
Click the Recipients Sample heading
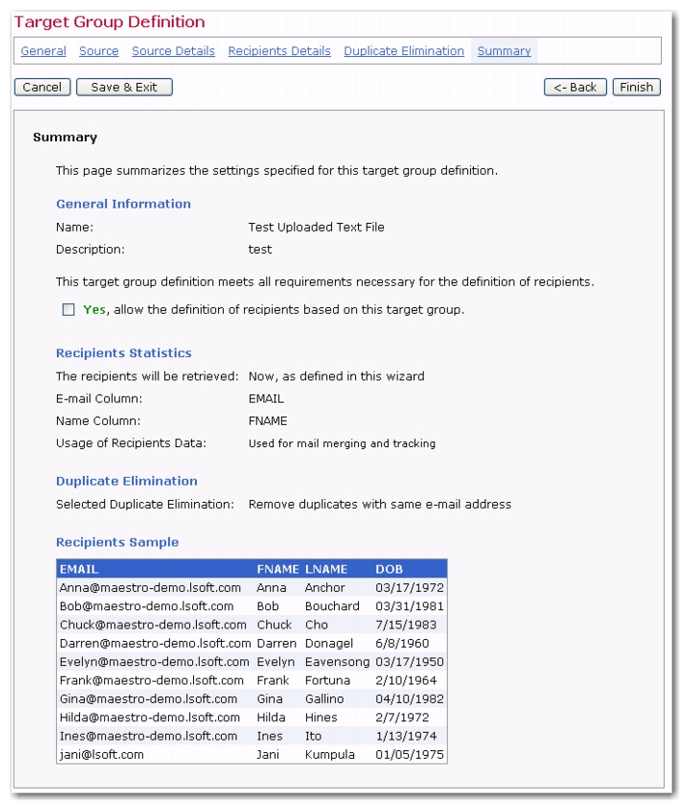click(x=117, y=543)
